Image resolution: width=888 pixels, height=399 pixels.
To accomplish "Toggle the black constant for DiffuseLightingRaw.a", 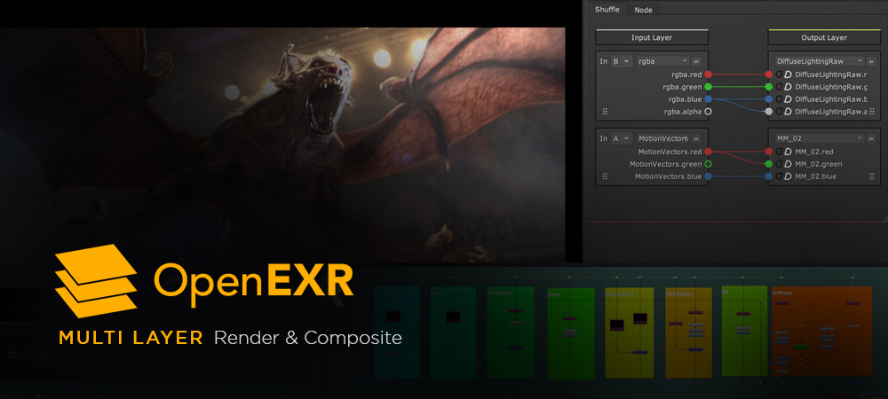I will click(780, 112).
